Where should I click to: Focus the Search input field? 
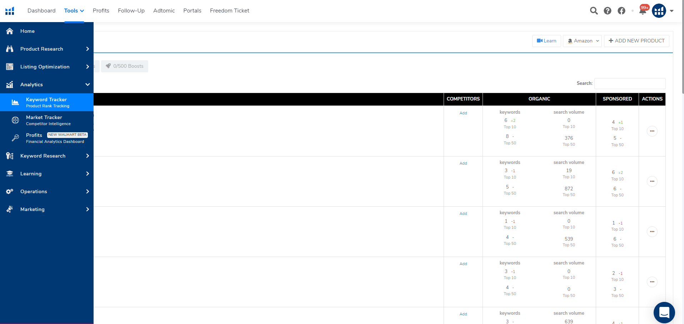[x=630, y=83]
